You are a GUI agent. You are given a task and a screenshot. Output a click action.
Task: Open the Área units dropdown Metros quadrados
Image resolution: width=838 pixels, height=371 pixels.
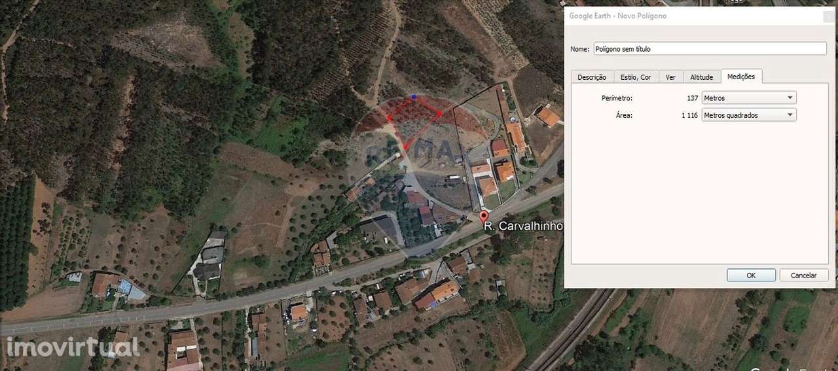click(749, 115)
